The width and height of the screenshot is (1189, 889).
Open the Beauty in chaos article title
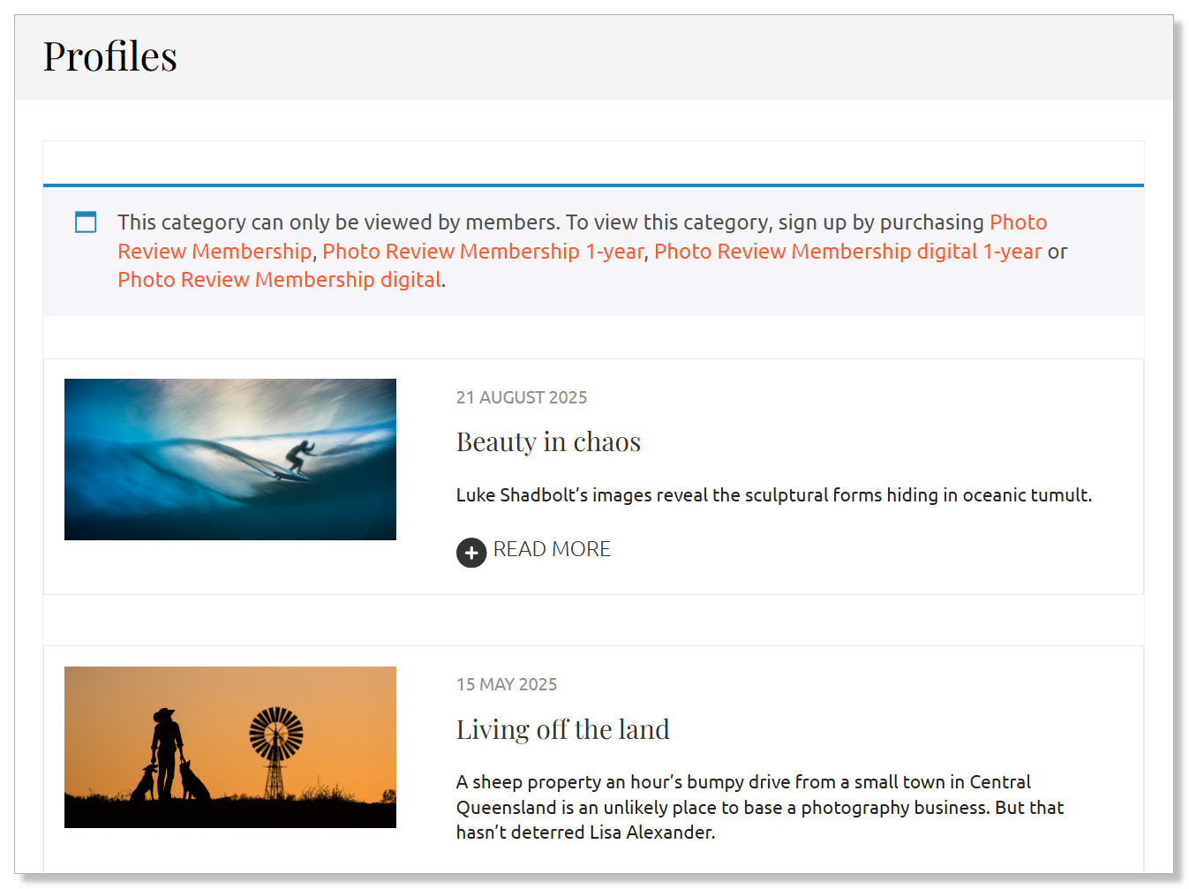pyautogui.click(x=547, y=441)
